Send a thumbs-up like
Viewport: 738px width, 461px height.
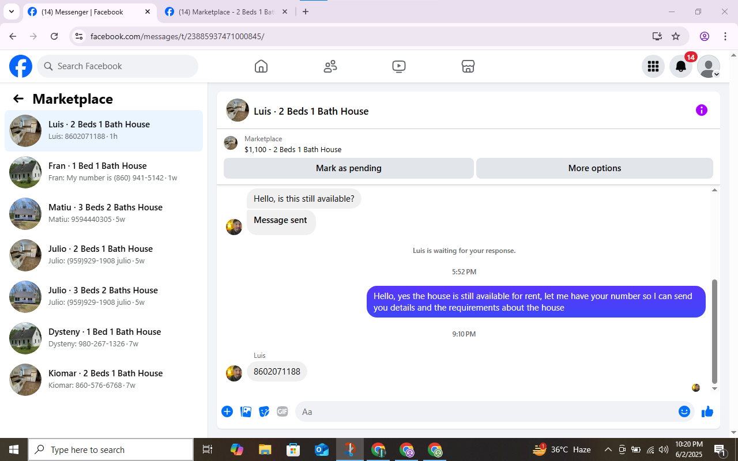(x=707, y=411)
